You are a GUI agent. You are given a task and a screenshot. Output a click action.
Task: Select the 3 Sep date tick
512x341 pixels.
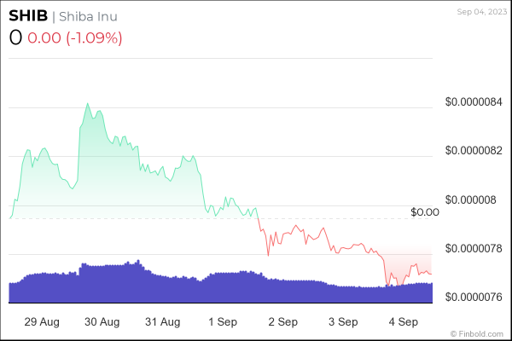click(343, 322)
